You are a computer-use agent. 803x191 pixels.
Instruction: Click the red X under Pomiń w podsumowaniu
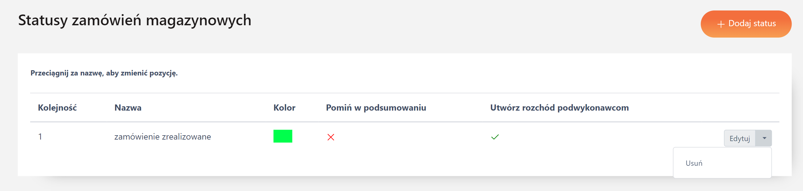click(331, 137)
